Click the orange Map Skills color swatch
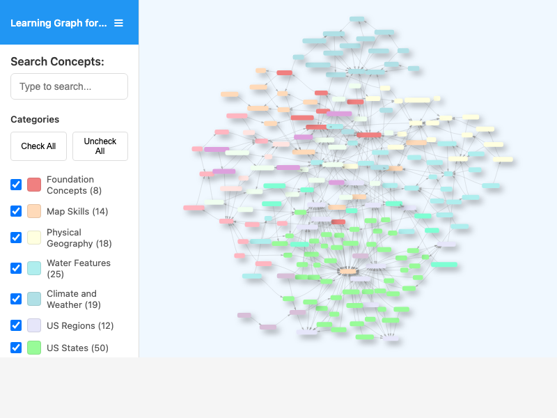Screen dimensions: 557x418 pos(34,210)
